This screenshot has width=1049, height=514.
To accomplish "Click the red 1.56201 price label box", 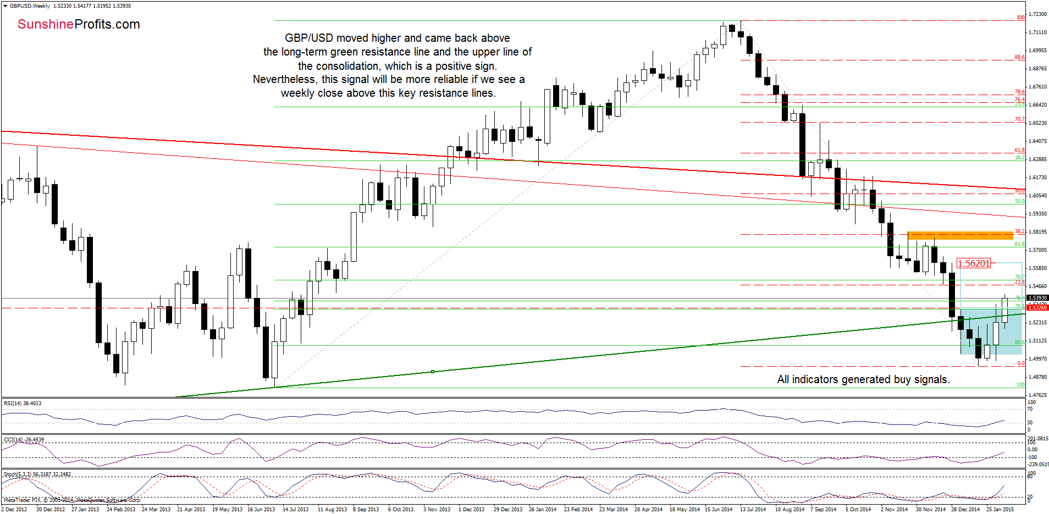I will tap(974, 263).
